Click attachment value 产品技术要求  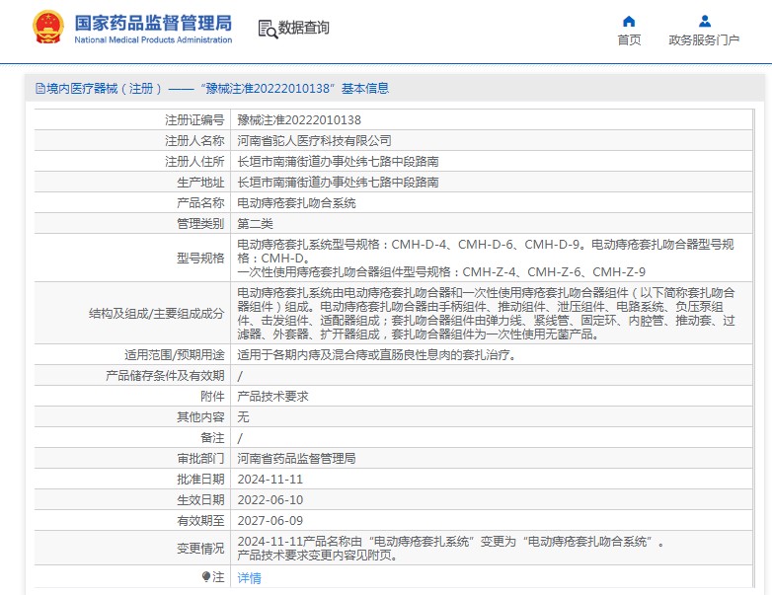272,397
